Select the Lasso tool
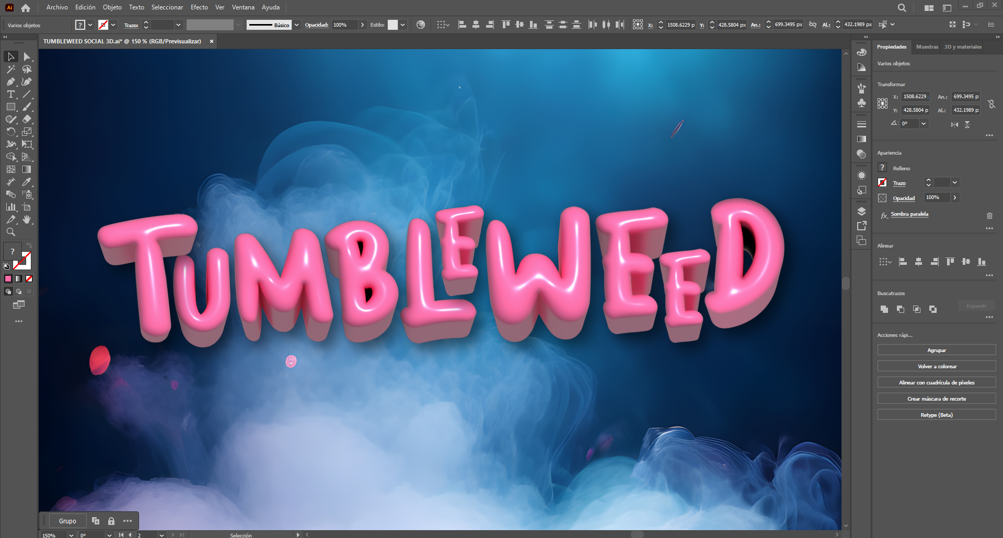The width and height of the screenshot is (1003, 538). (x=27, y=69)
